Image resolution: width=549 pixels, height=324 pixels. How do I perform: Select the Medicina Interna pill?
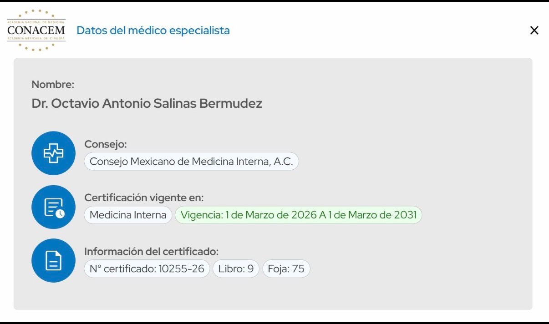coord(127,215)
